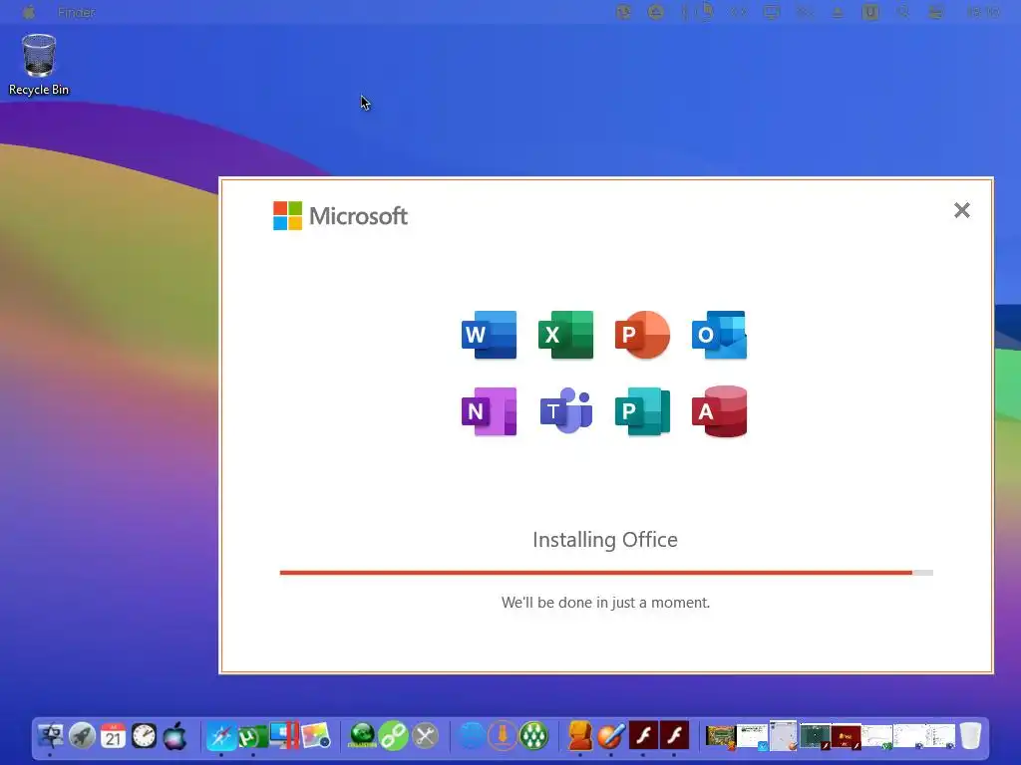Open the Trash at the dock's end
The image size is (1021, 765).
(x=970, y=736)
